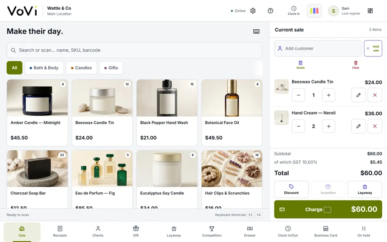This screenshot has width=387, height=242.
Task: Click the F2 keyboard shortcut key
Action: coord(250,215)
